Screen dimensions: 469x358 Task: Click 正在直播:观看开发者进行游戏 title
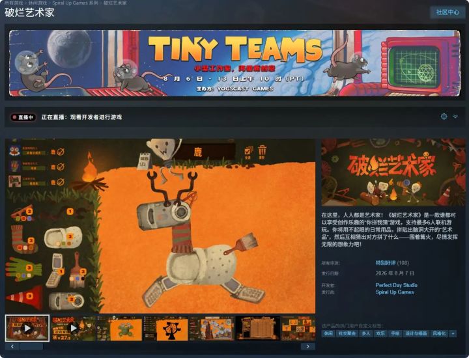coord(81,117)
